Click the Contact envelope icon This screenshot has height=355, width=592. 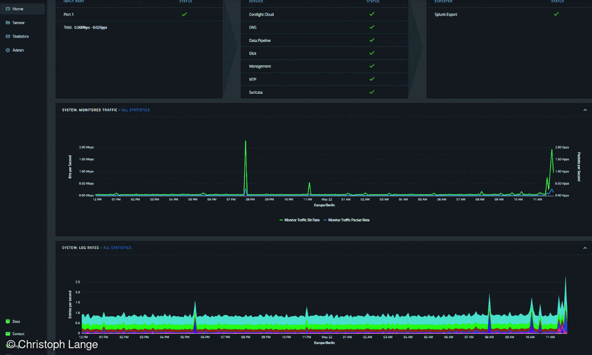pos(8,334)
